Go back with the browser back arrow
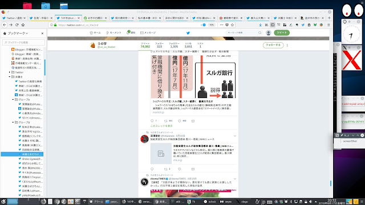 (x=5, y=25)
